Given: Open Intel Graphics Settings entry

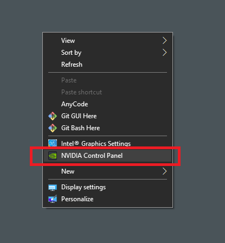Looking at the screenshot, I should pos(96,144).
